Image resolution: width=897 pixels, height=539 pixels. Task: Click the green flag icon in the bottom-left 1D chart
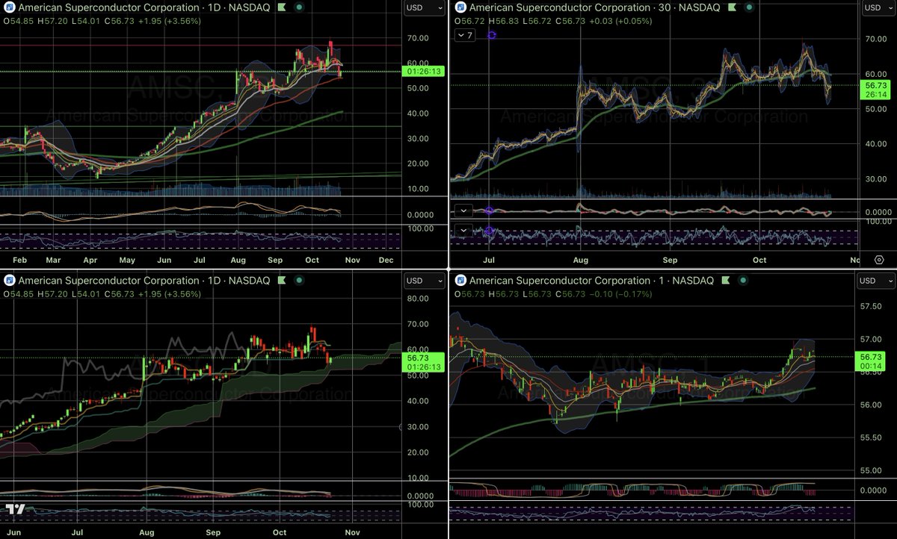282,281
